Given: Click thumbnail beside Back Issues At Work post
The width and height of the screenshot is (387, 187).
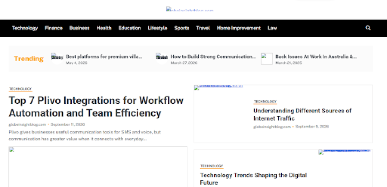Looking at the screenshot, I should (267, 59).
